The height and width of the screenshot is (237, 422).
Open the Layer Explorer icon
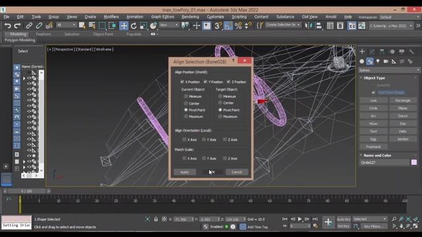(x=340, y=26)
